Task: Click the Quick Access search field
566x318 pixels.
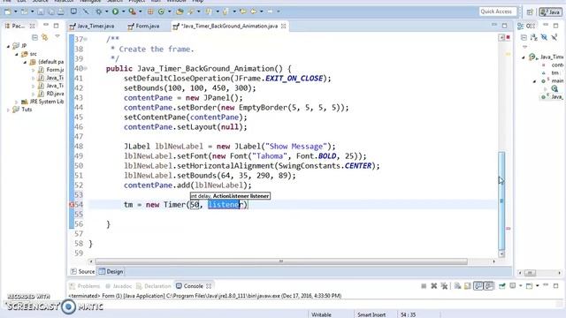Action: 497,11
